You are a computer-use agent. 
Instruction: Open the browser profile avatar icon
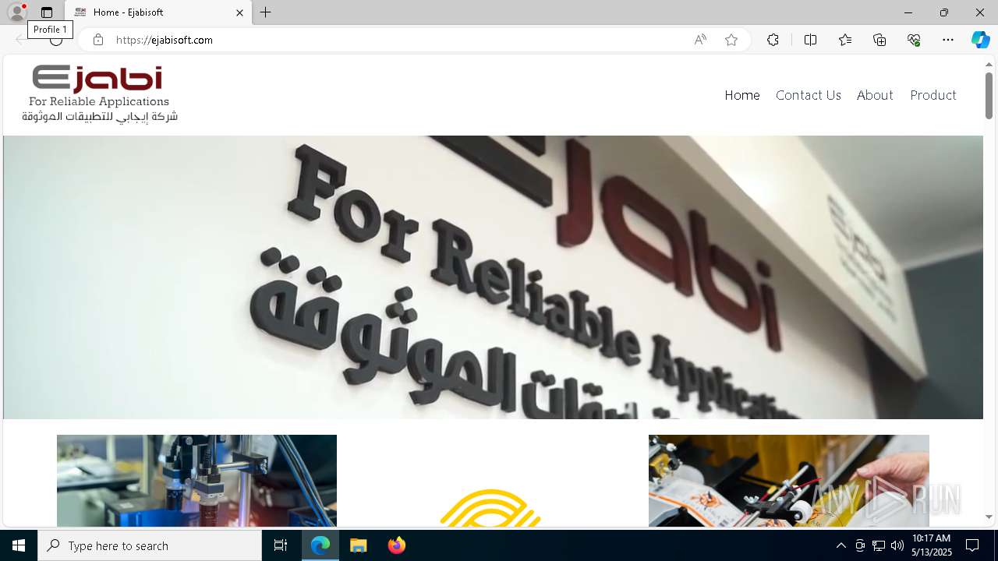(16, 12)
